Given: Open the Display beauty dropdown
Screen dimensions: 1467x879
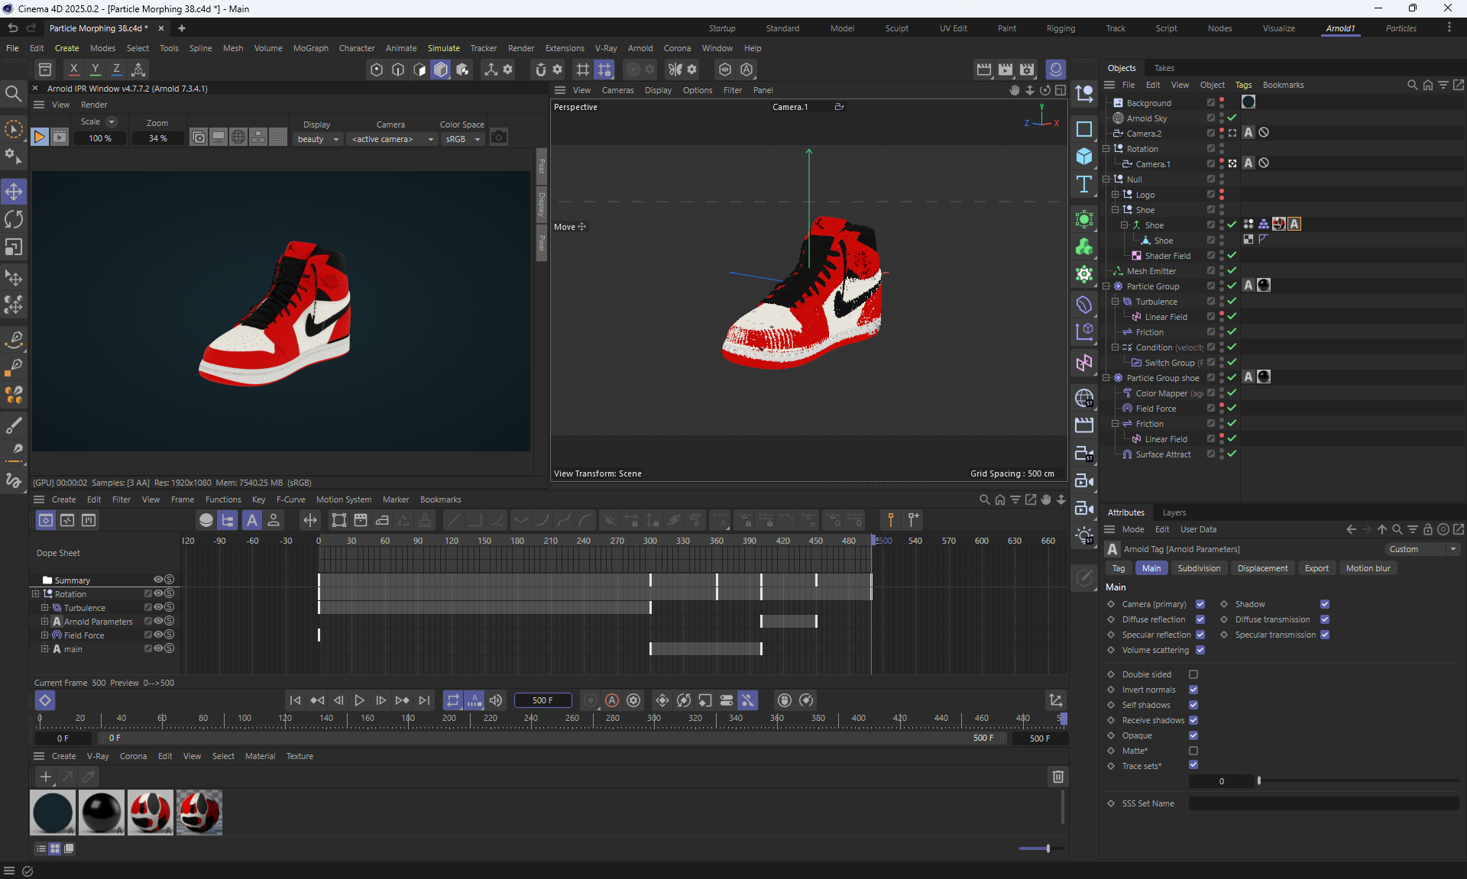Looking at the screenshot, I should [x=318, y=139].
